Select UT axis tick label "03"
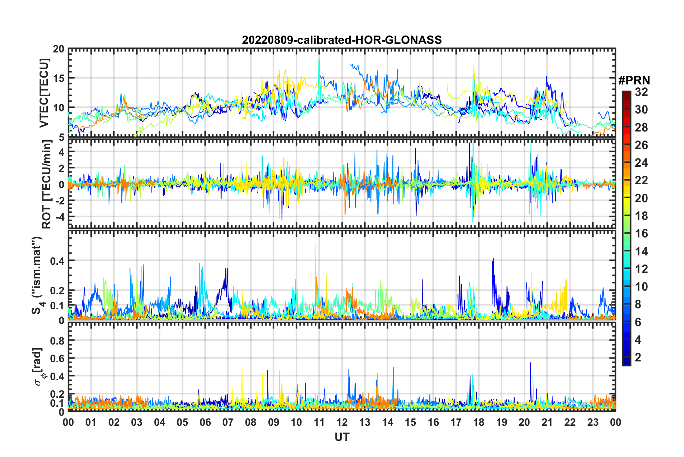The height and width of the screenshot is (457, 684). point(137,422)
